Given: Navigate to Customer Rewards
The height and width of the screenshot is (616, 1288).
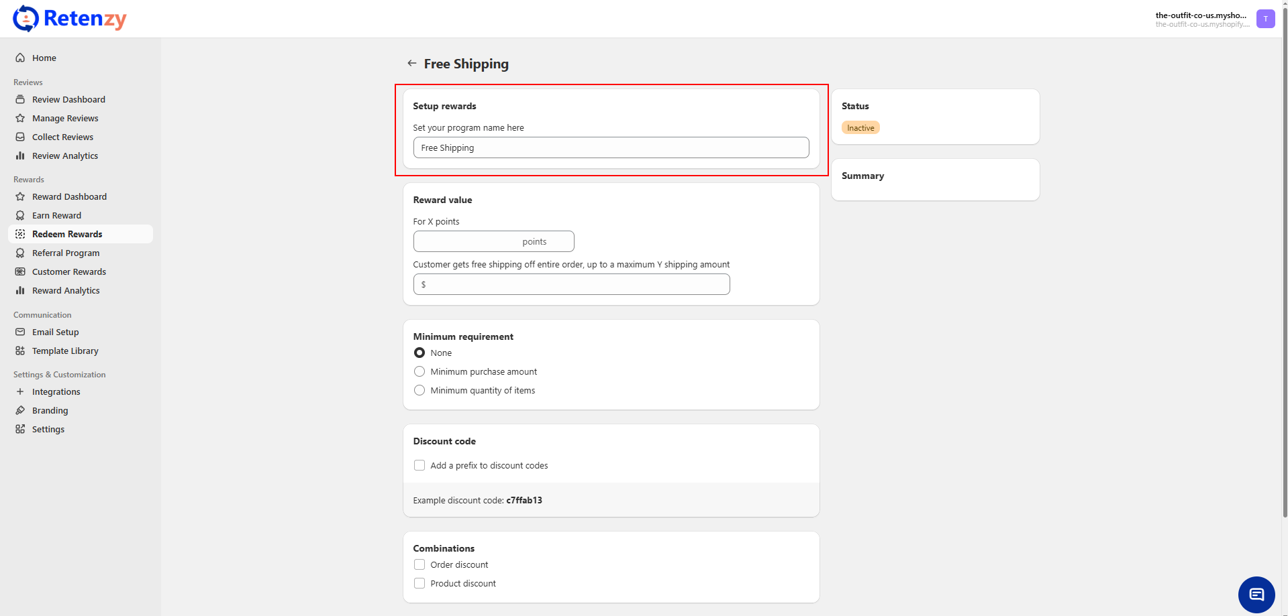Looking at the screenshot, I should pyautogui.click(x=69, y=271).
